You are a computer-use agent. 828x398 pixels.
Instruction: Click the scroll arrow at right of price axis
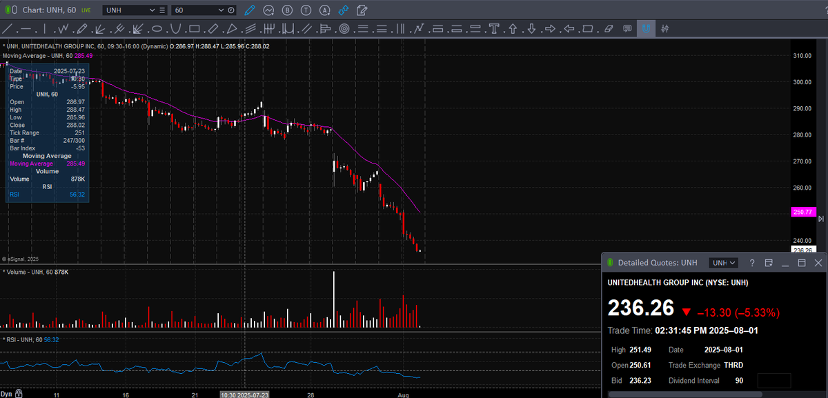(821, 219)
